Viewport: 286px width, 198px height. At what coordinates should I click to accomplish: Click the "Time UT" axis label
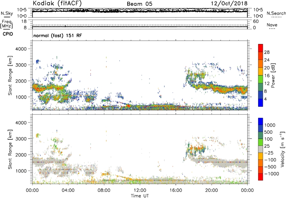coord(140,196)
